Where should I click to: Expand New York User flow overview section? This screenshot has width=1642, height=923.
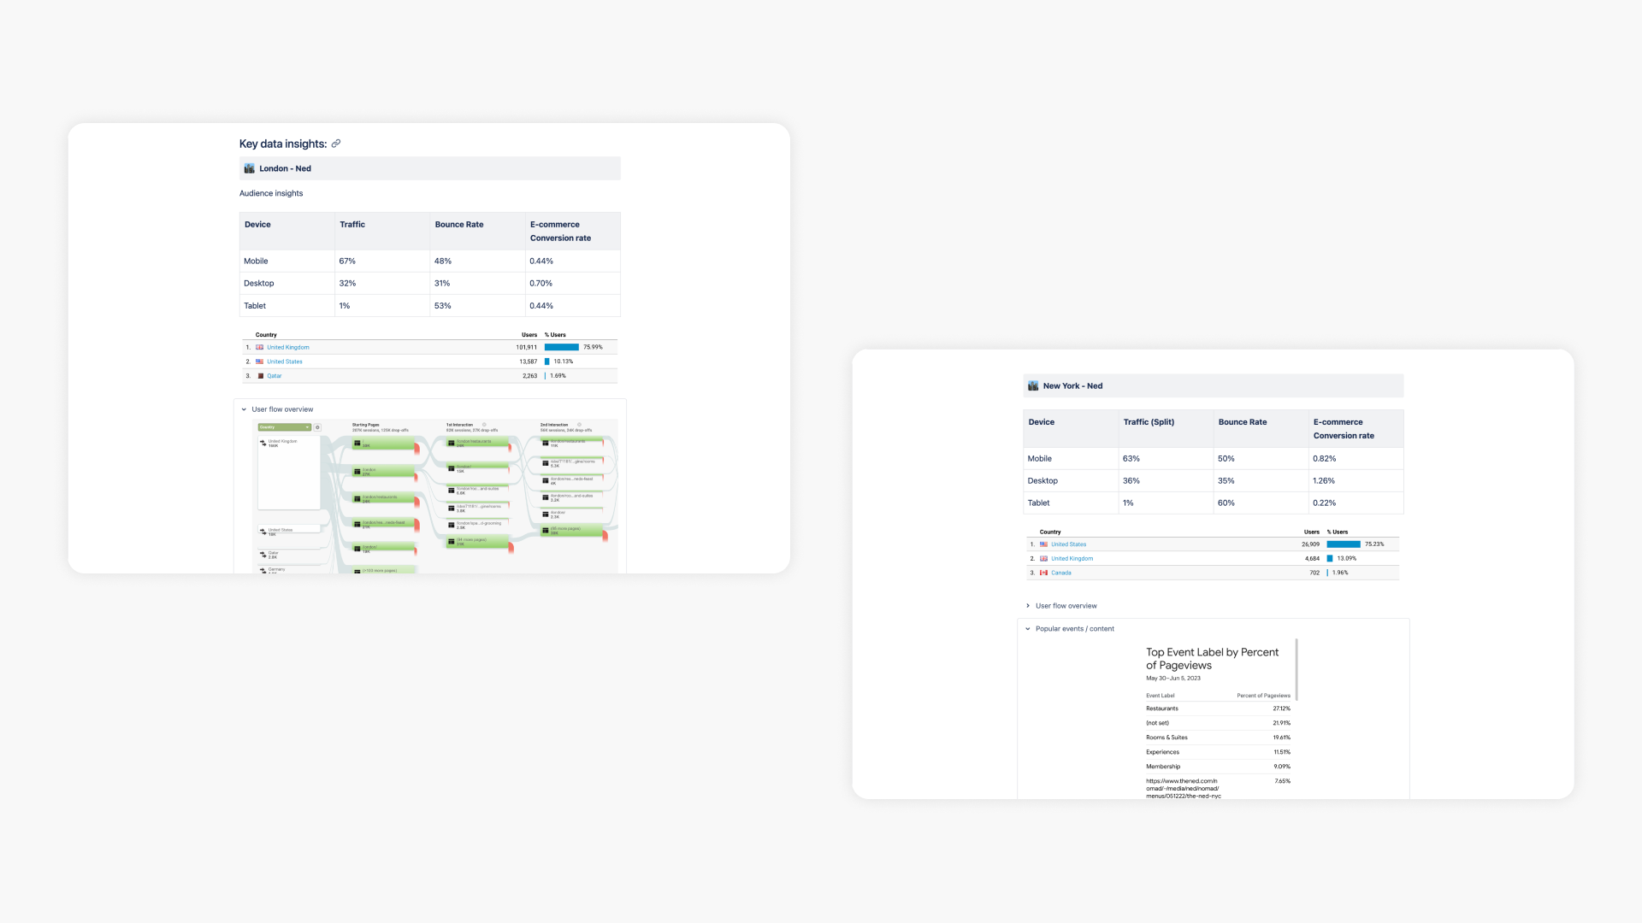point(1028,606)
